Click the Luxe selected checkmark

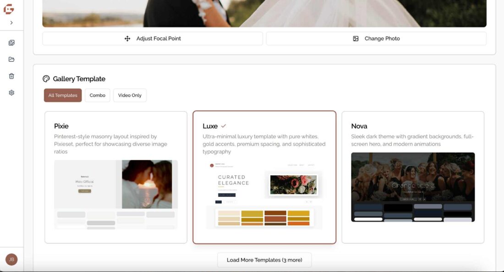coord(224,126)
